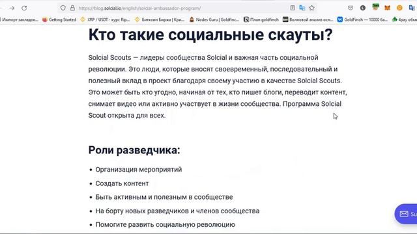Click the browser forward arrow
This screenshot has width=417, height=234.
[12, 8]
